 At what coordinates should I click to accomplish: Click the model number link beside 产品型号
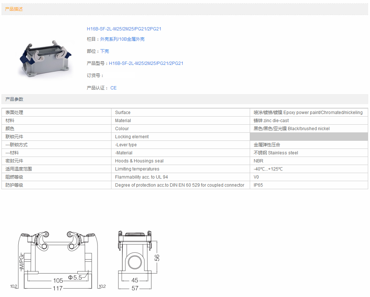pyautogui.click(x=146, y=63)
